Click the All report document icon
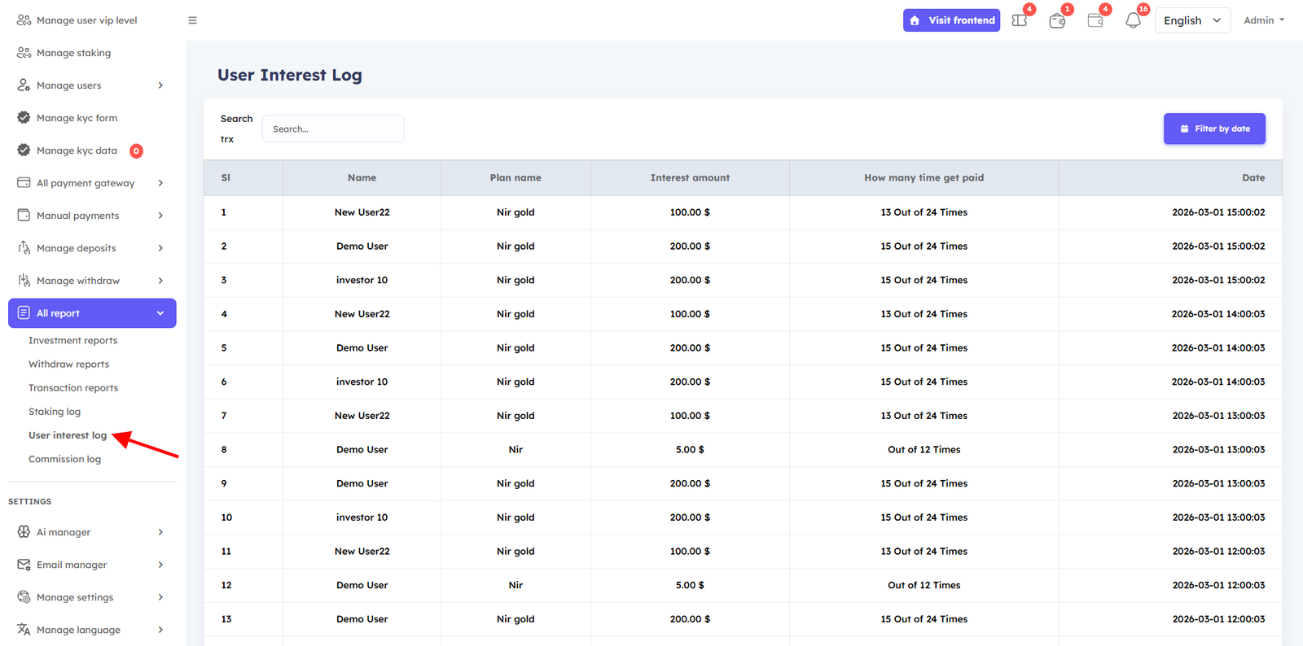1303x646 pixels. click(x=24, y=313)
